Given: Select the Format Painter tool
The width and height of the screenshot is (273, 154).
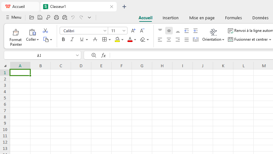Looking at the screenshot, I should [16, 38].
